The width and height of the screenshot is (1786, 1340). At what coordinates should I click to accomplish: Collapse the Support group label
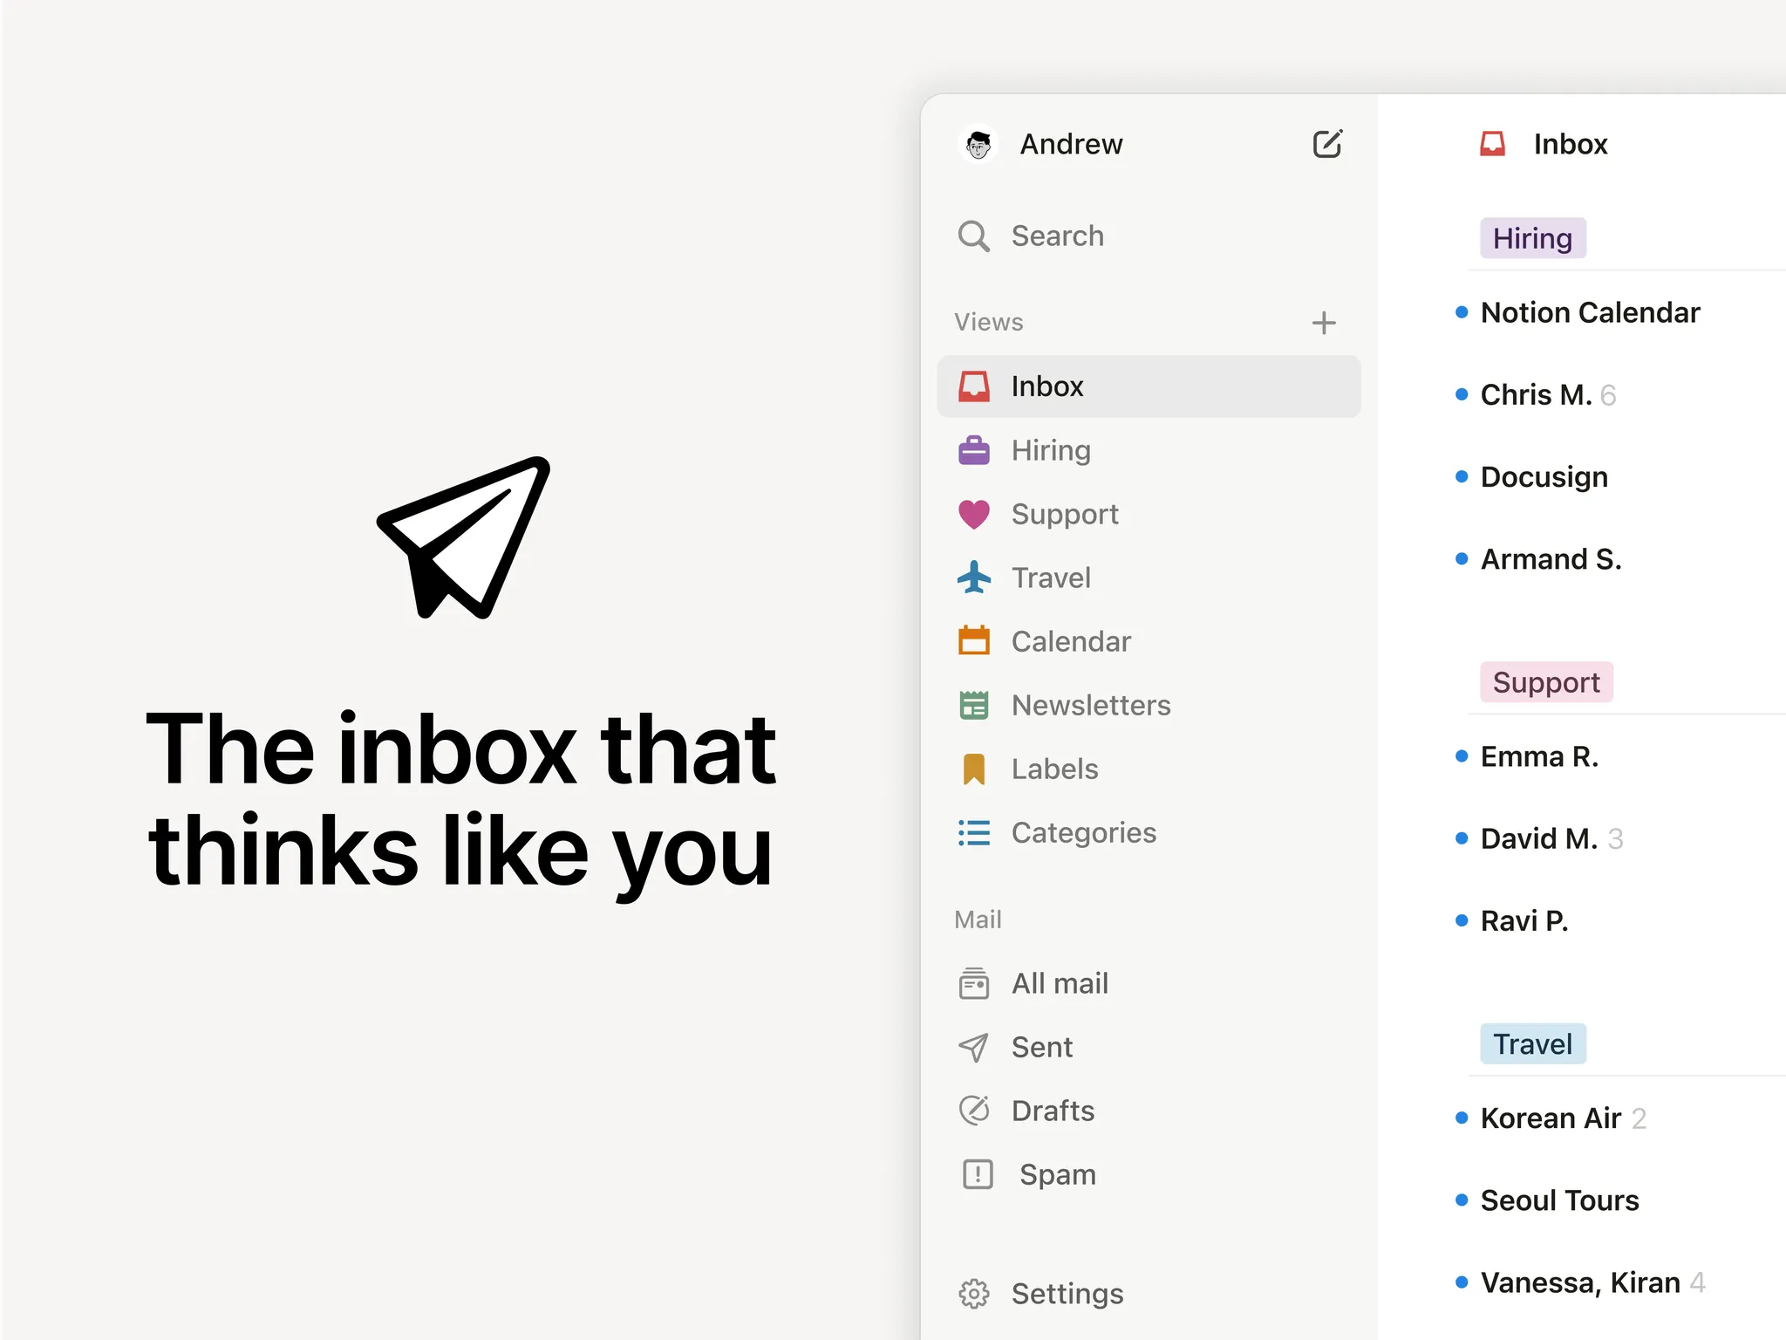click(x=1545, y=682)
